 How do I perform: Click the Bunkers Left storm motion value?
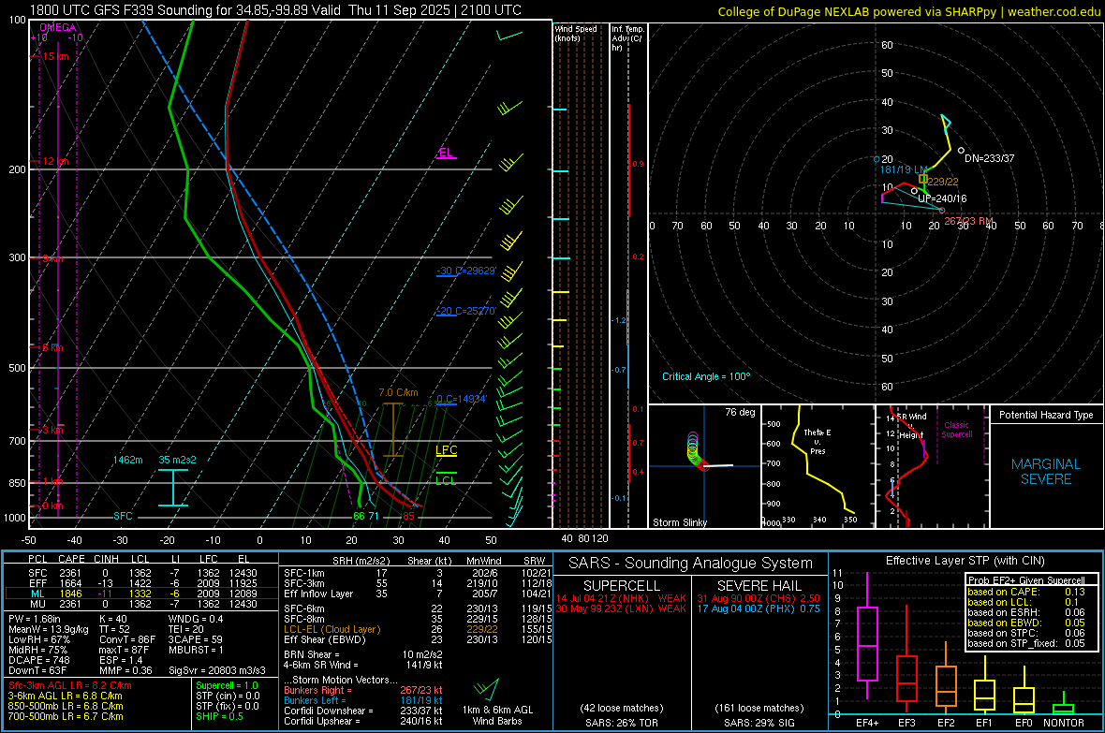click(420, 700)
